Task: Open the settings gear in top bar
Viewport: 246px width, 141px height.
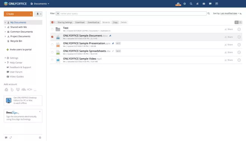Action: [185, 4]
